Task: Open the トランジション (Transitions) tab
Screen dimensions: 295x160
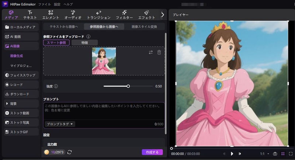Action: [x=98, y=15]
